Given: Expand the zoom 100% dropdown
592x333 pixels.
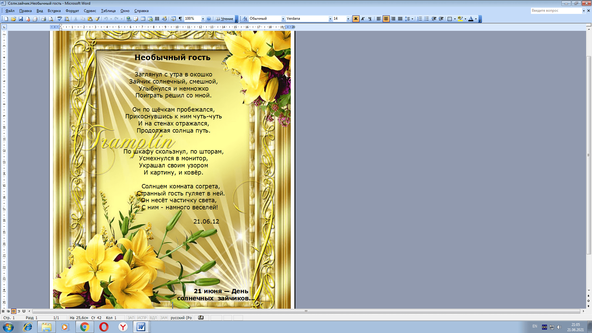Looking at the screenshot, I should (203, 19).
